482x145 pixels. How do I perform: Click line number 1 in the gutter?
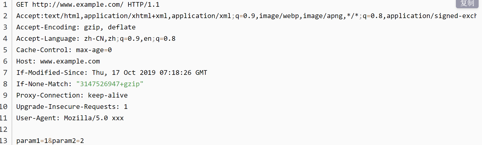pyautogui.click(x=5, y=5)
